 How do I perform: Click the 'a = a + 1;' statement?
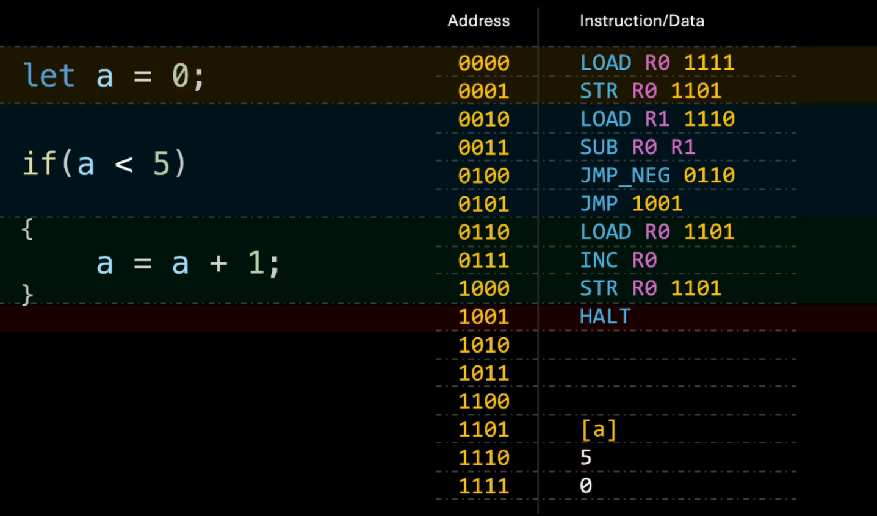point(188,263)
